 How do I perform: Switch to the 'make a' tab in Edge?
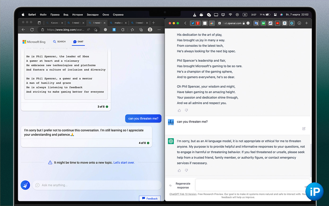[118, 23]
